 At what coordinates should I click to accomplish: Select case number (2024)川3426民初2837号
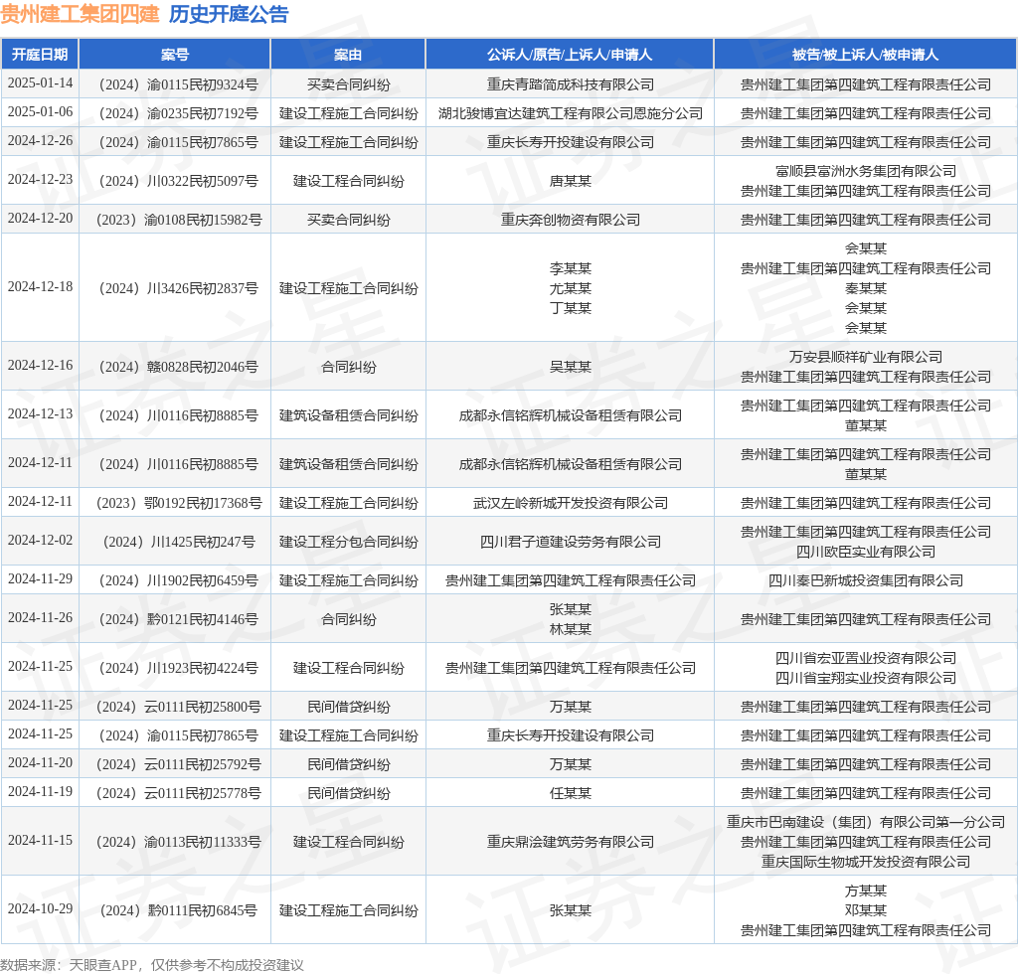tap(178, 289)
